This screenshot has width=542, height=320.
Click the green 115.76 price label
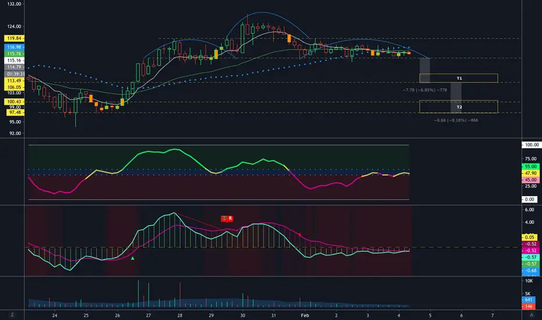14,54
